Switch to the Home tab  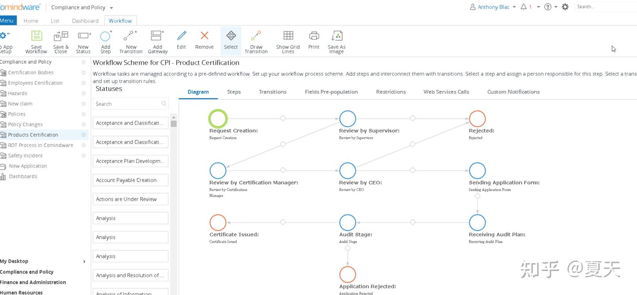pos(31,21)
